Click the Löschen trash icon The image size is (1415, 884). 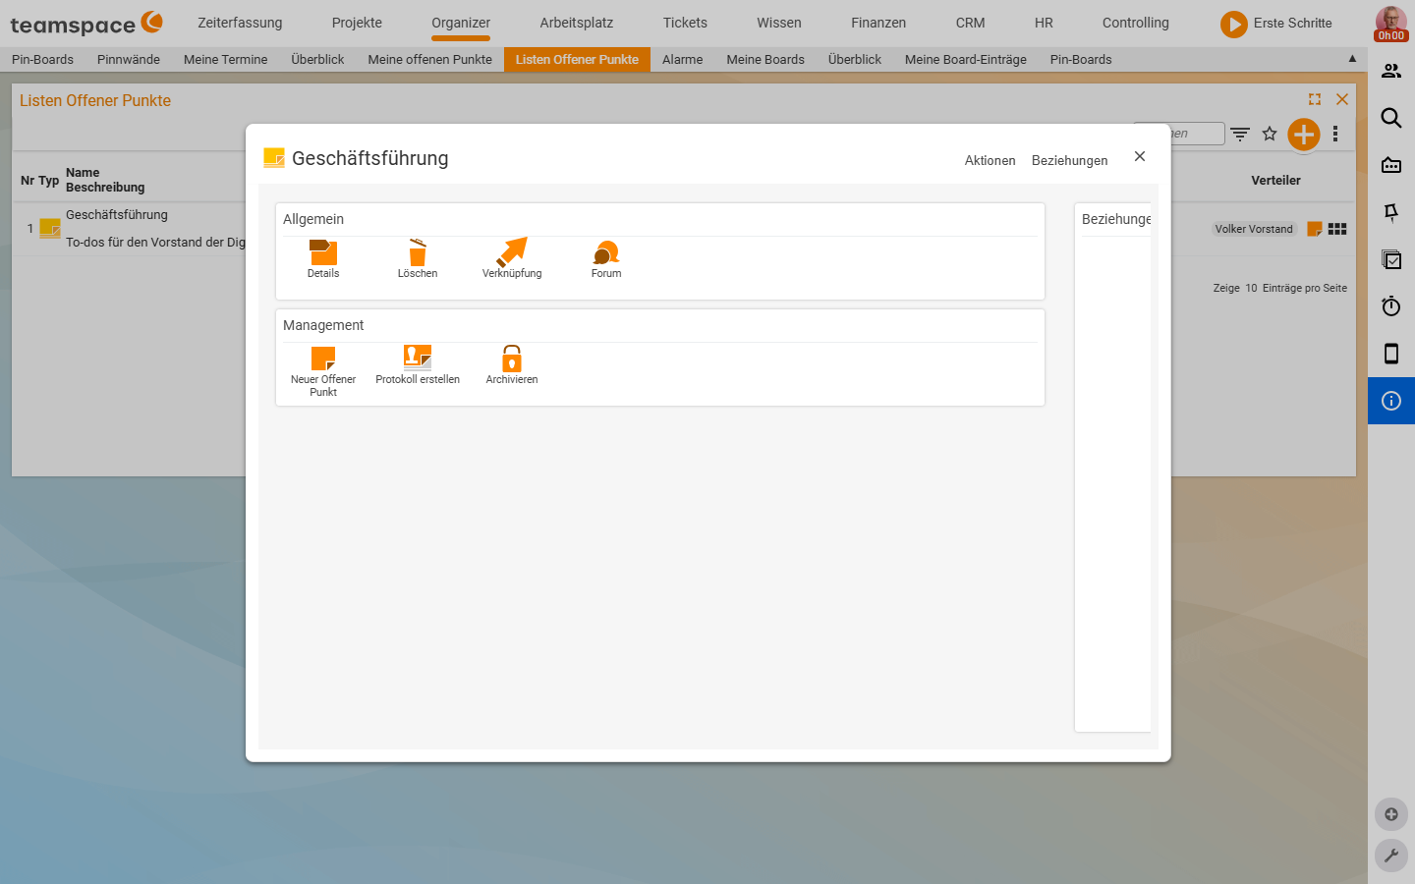pos(418,258)
